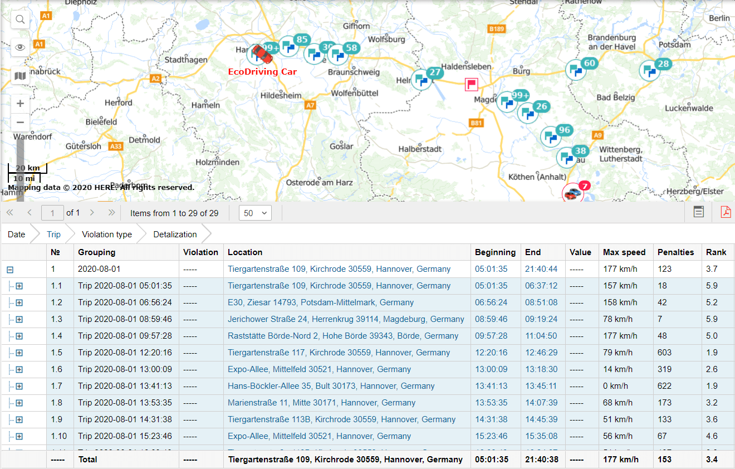Collapse the 2020-08-01 date row
Viewport: 735px width, 469px height.
pyautogui.click(x=10, y=270)
